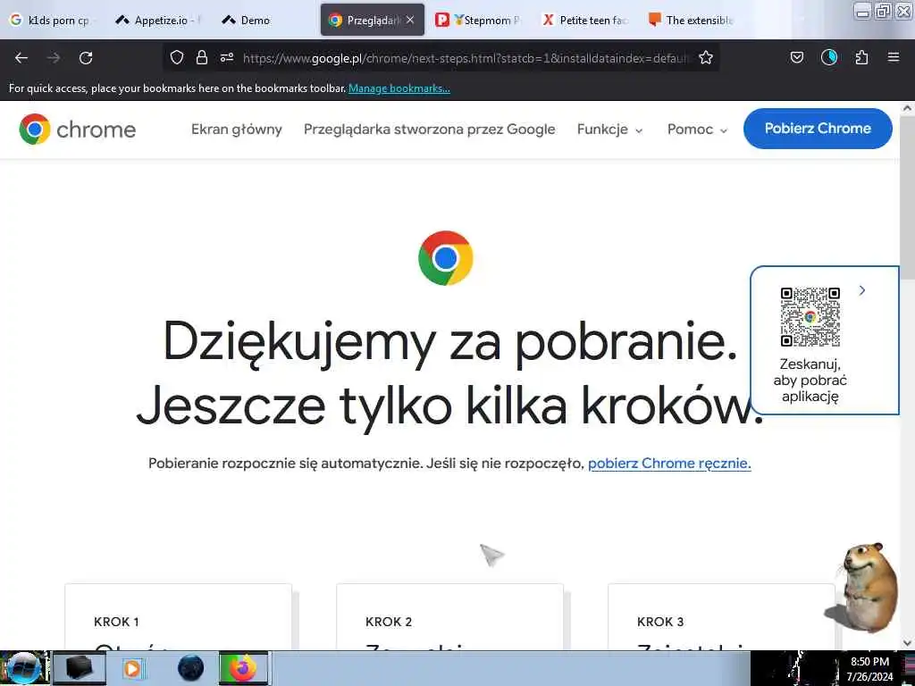Expand the Pomoc dropdown menu
The image size is (915, 686).
697,129
